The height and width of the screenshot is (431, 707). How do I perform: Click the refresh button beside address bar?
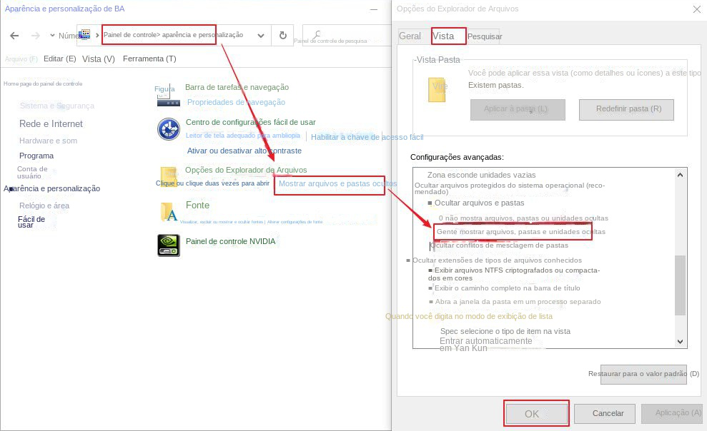283,35
